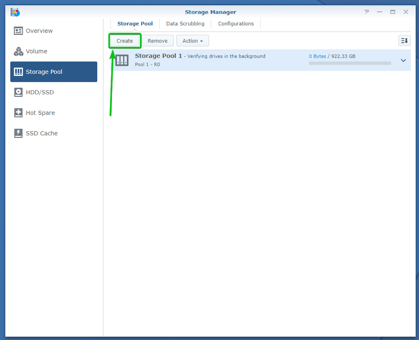Expand Storage Pool 1 details chevron

[x=403, y=61]
